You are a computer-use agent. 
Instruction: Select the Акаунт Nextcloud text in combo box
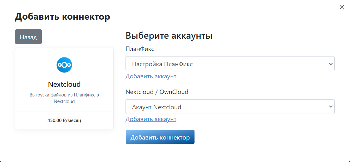point(156,107)
